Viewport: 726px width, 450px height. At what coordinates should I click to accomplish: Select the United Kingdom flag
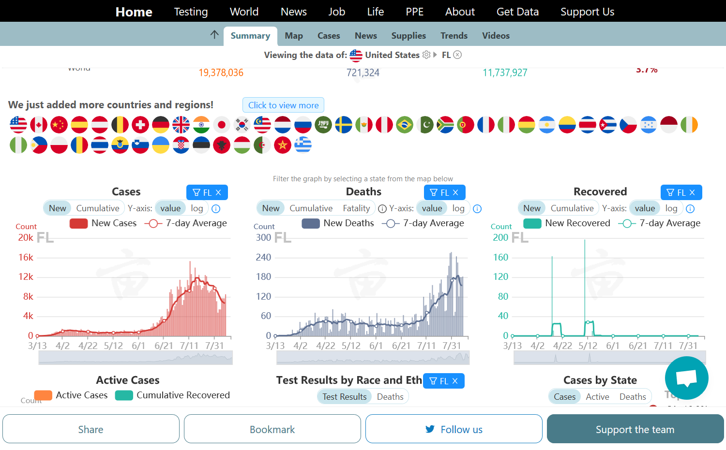(181, 125)
